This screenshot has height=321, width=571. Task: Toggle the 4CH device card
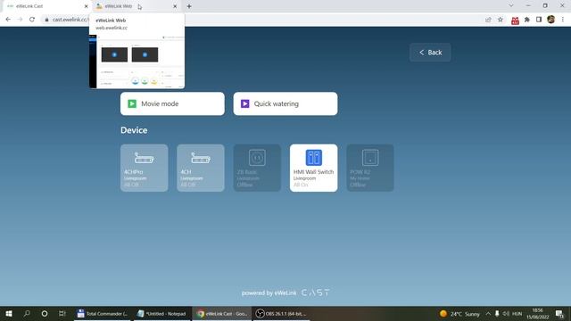tap(201, 168)
